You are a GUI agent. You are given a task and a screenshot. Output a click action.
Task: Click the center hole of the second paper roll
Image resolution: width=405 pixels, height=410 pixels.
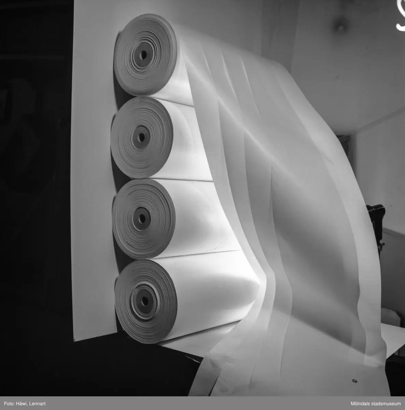(141, 137)
